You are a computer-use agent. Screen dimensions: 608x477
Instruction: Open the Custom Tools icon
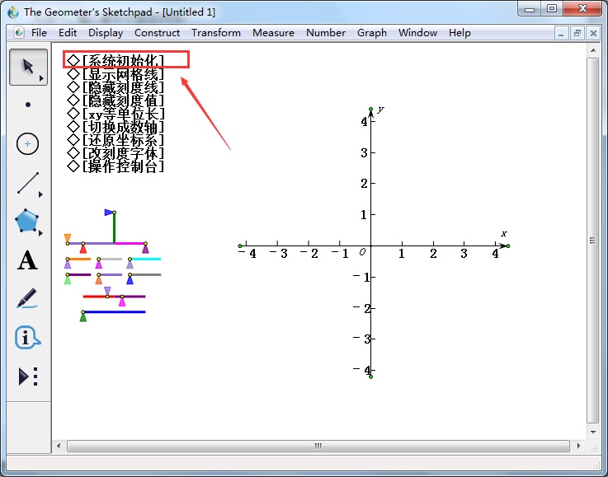(28, 376)
